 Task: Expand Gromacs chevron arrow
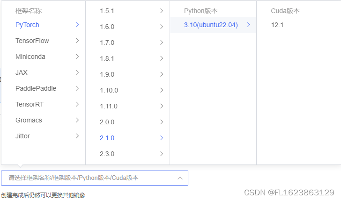click(x=77, y=120)
